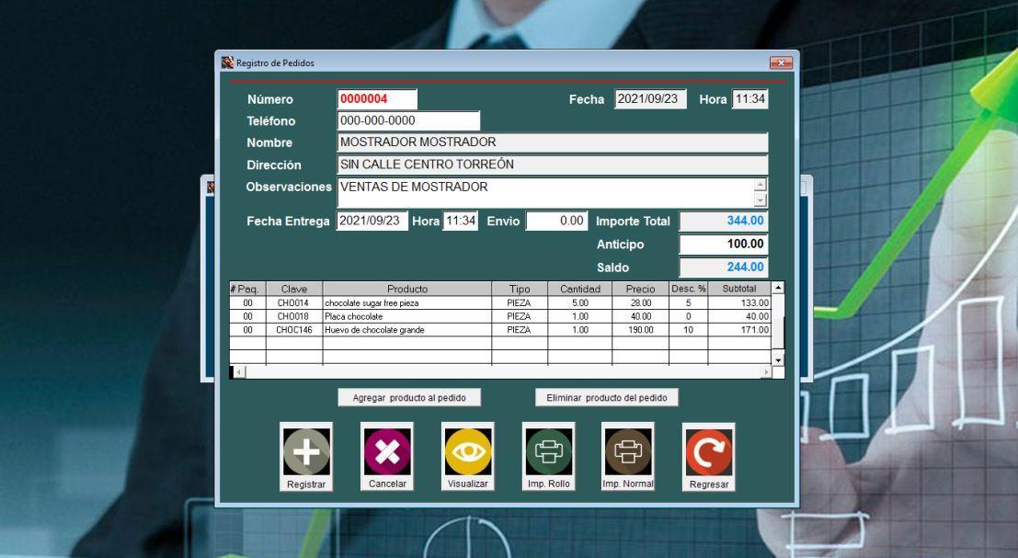
Task: Click Observaciones scroll down arrow
Action: 761,199
